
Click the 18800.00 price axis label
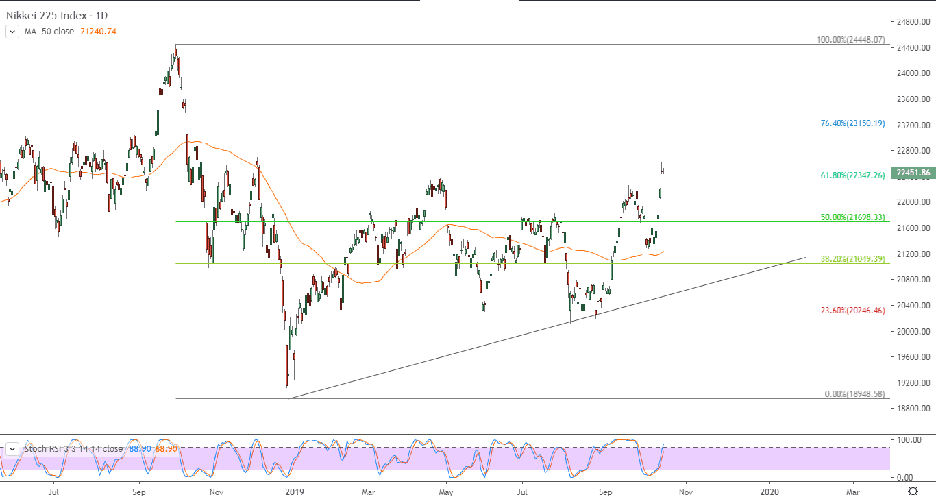click(x=913, y=409)
